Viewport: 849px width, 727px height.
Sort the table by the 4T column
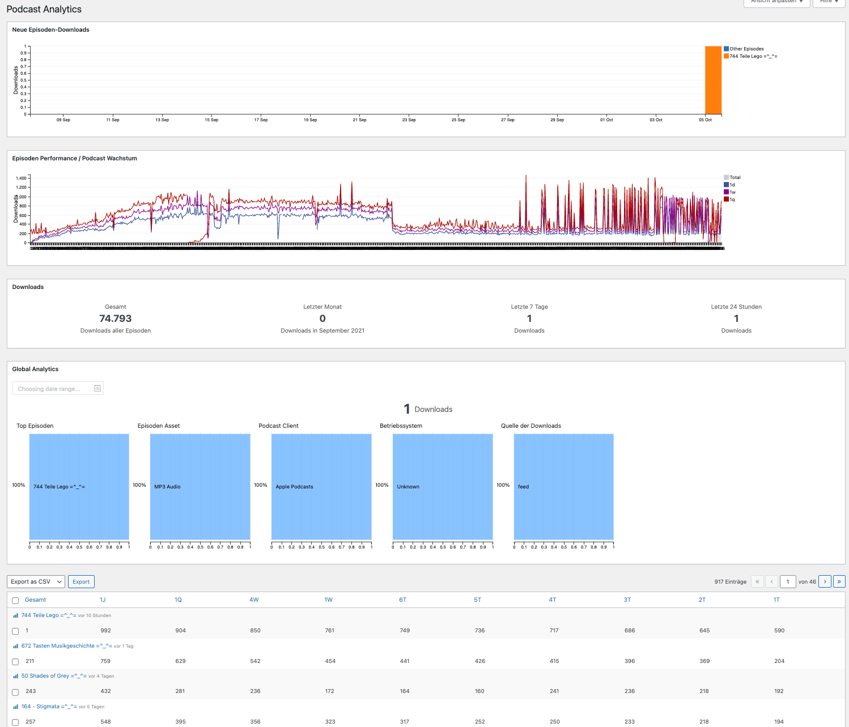(x=552, y=600)
